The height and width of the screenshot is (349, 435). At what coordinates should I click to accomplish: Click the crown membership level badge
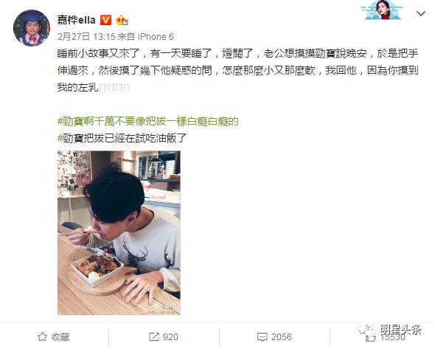point(122,20)
